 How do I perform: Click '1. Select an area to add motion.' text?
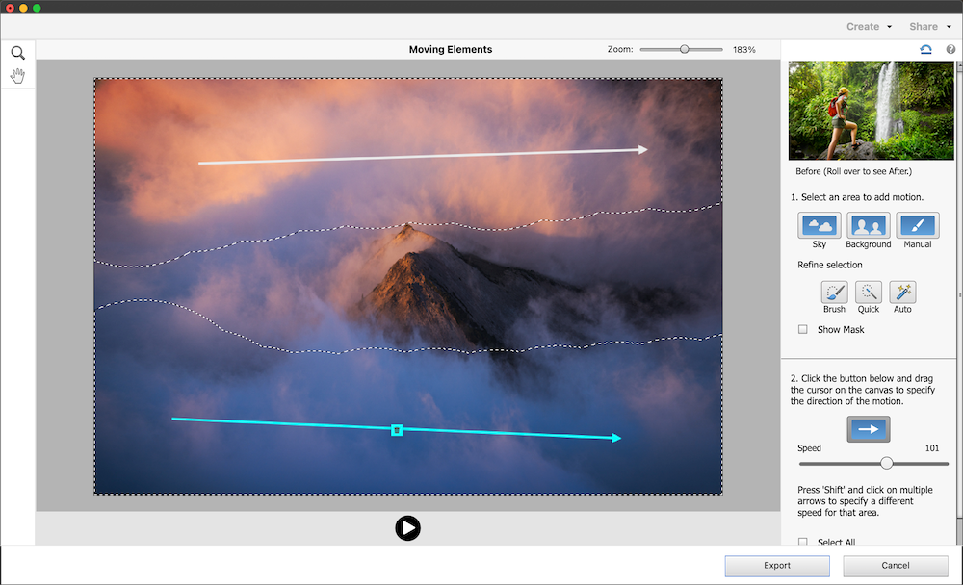click(x=857, y=197)
